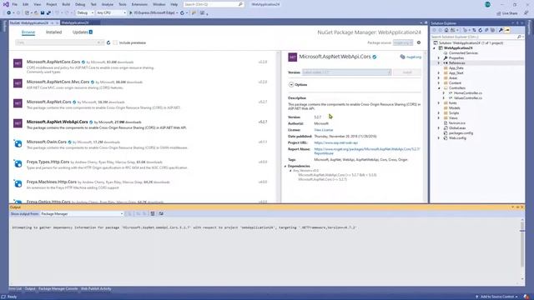Toggle the Include prerelease checkbox
Screen dimensions: 534x300
pos(115,42)
